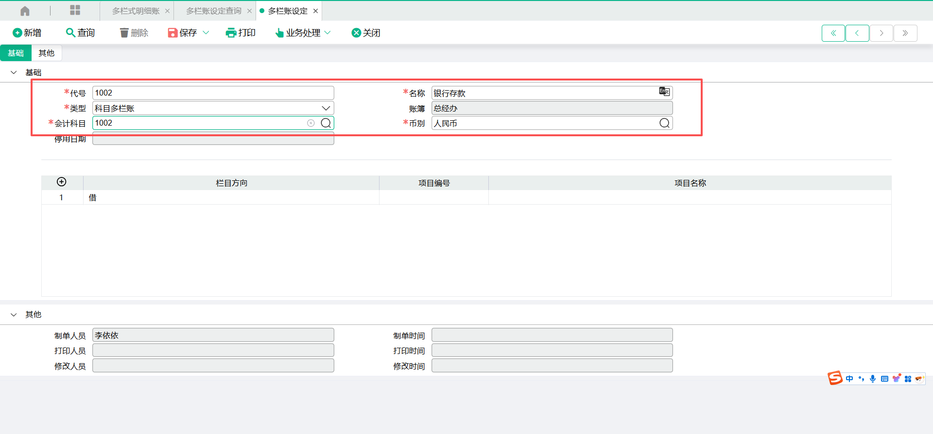Click the add row plus icon
This screenshot has width=933, height=434.
click(62, 182)
